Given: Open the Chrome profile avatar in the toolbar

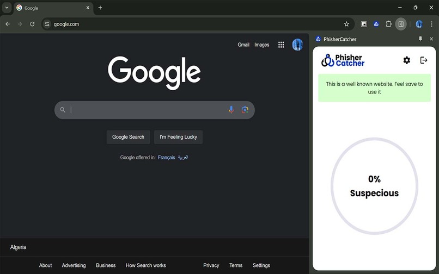Looking at the screenshot, I should point(419,24).
